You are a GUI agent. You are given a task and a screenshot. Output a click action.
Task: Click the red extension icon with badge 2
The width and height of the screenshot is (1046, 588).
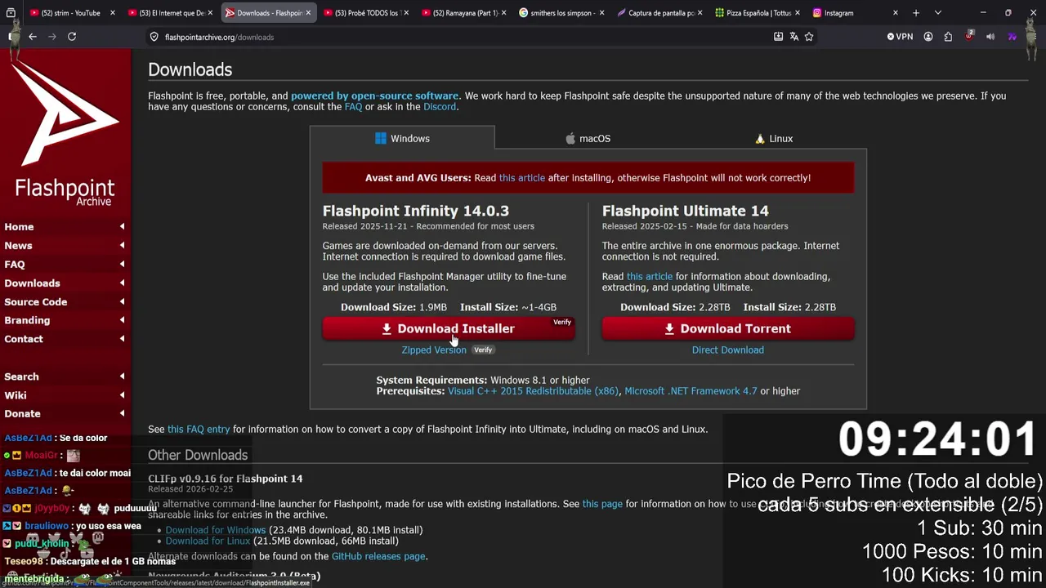pyautogui.click(x=969, y=36)
